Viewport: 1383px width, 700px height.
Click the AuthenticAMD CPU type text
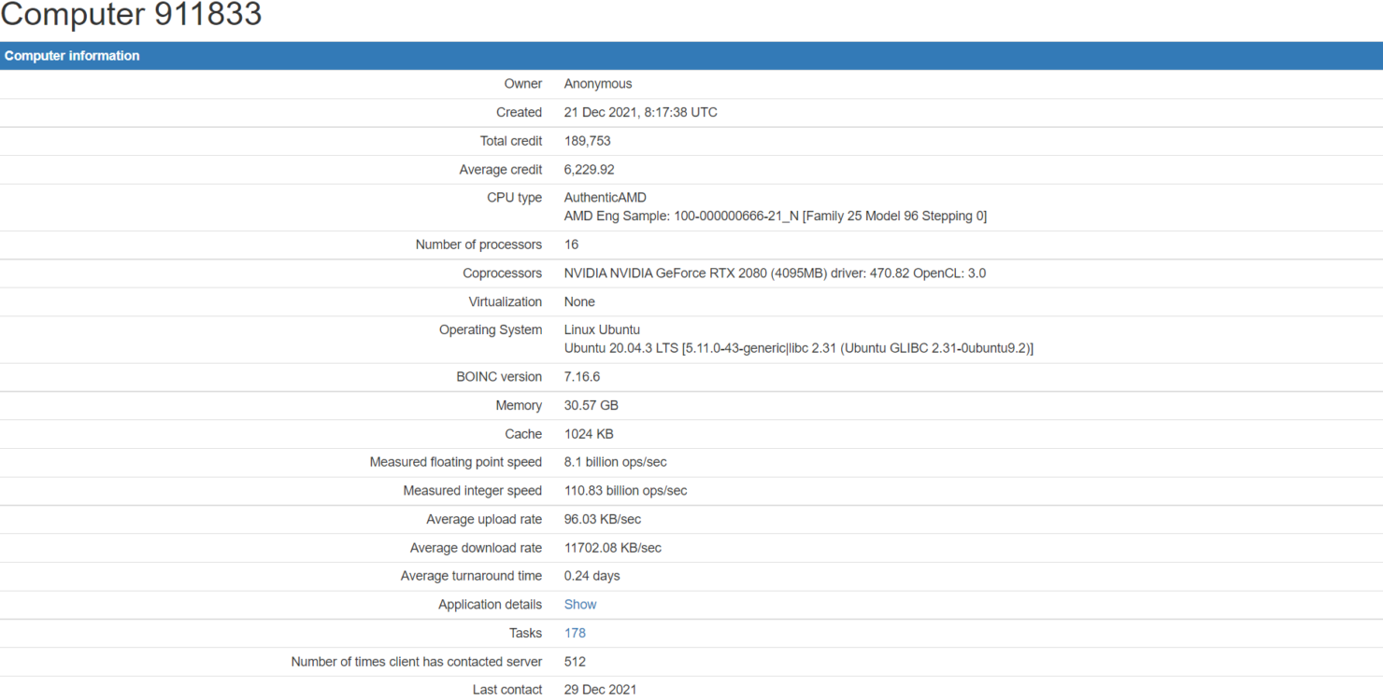(605, 198)
